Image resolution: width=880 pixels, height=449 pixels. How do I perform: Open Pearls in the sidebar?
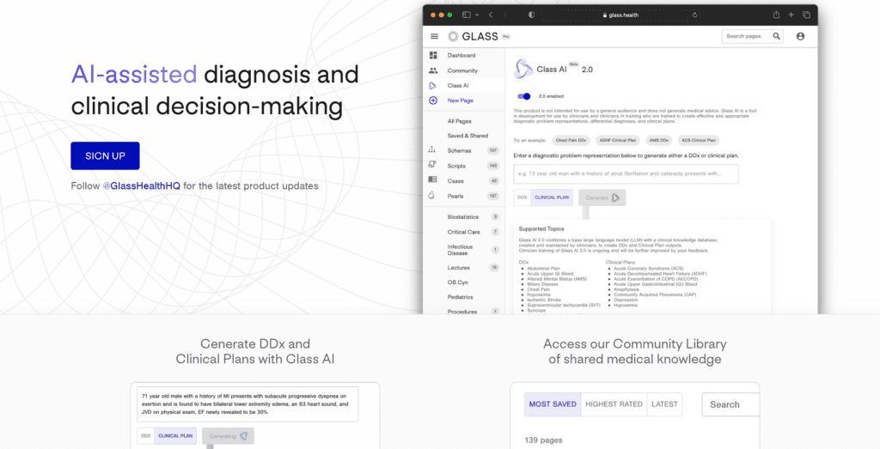click(x=455, y=197)
